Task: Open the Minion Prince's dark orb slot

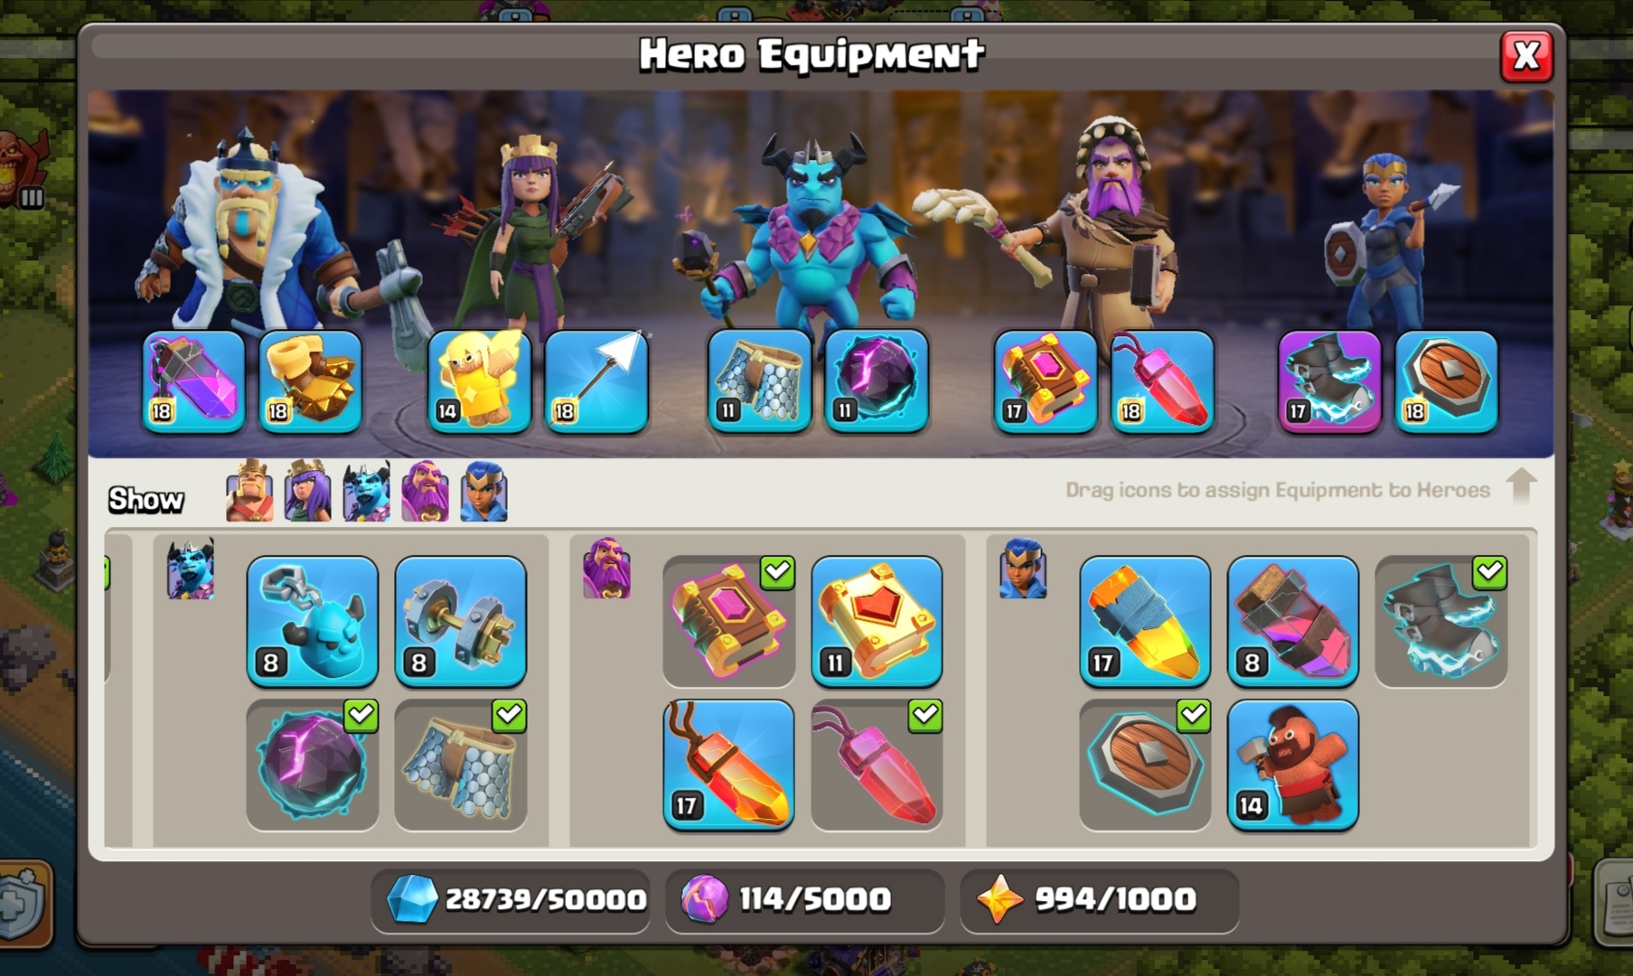Action: click(877, 381)
